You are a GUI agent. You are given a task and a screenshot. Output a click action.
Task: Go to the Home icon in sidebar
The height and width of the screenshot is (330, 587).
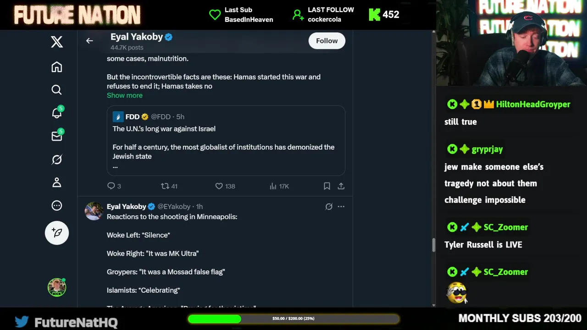tap(57, 67)
